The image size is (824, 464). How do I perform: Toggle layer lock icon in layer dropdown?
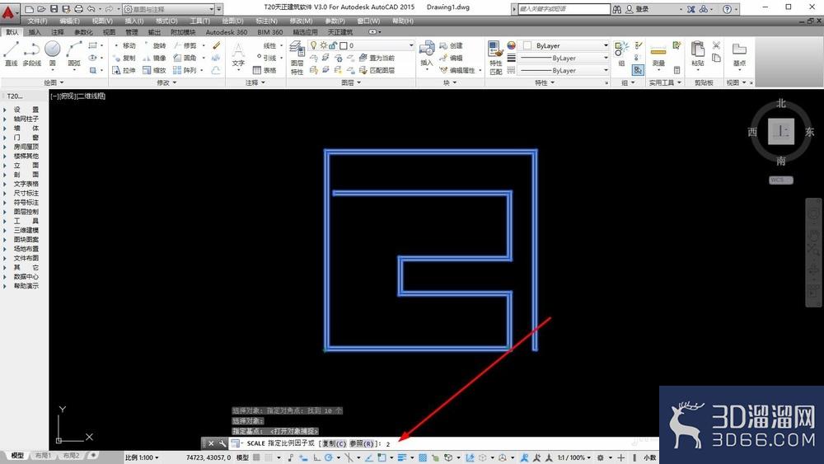tap(333, 45)
